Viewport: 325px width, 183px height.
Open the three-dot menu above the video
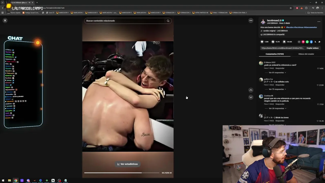251,21
